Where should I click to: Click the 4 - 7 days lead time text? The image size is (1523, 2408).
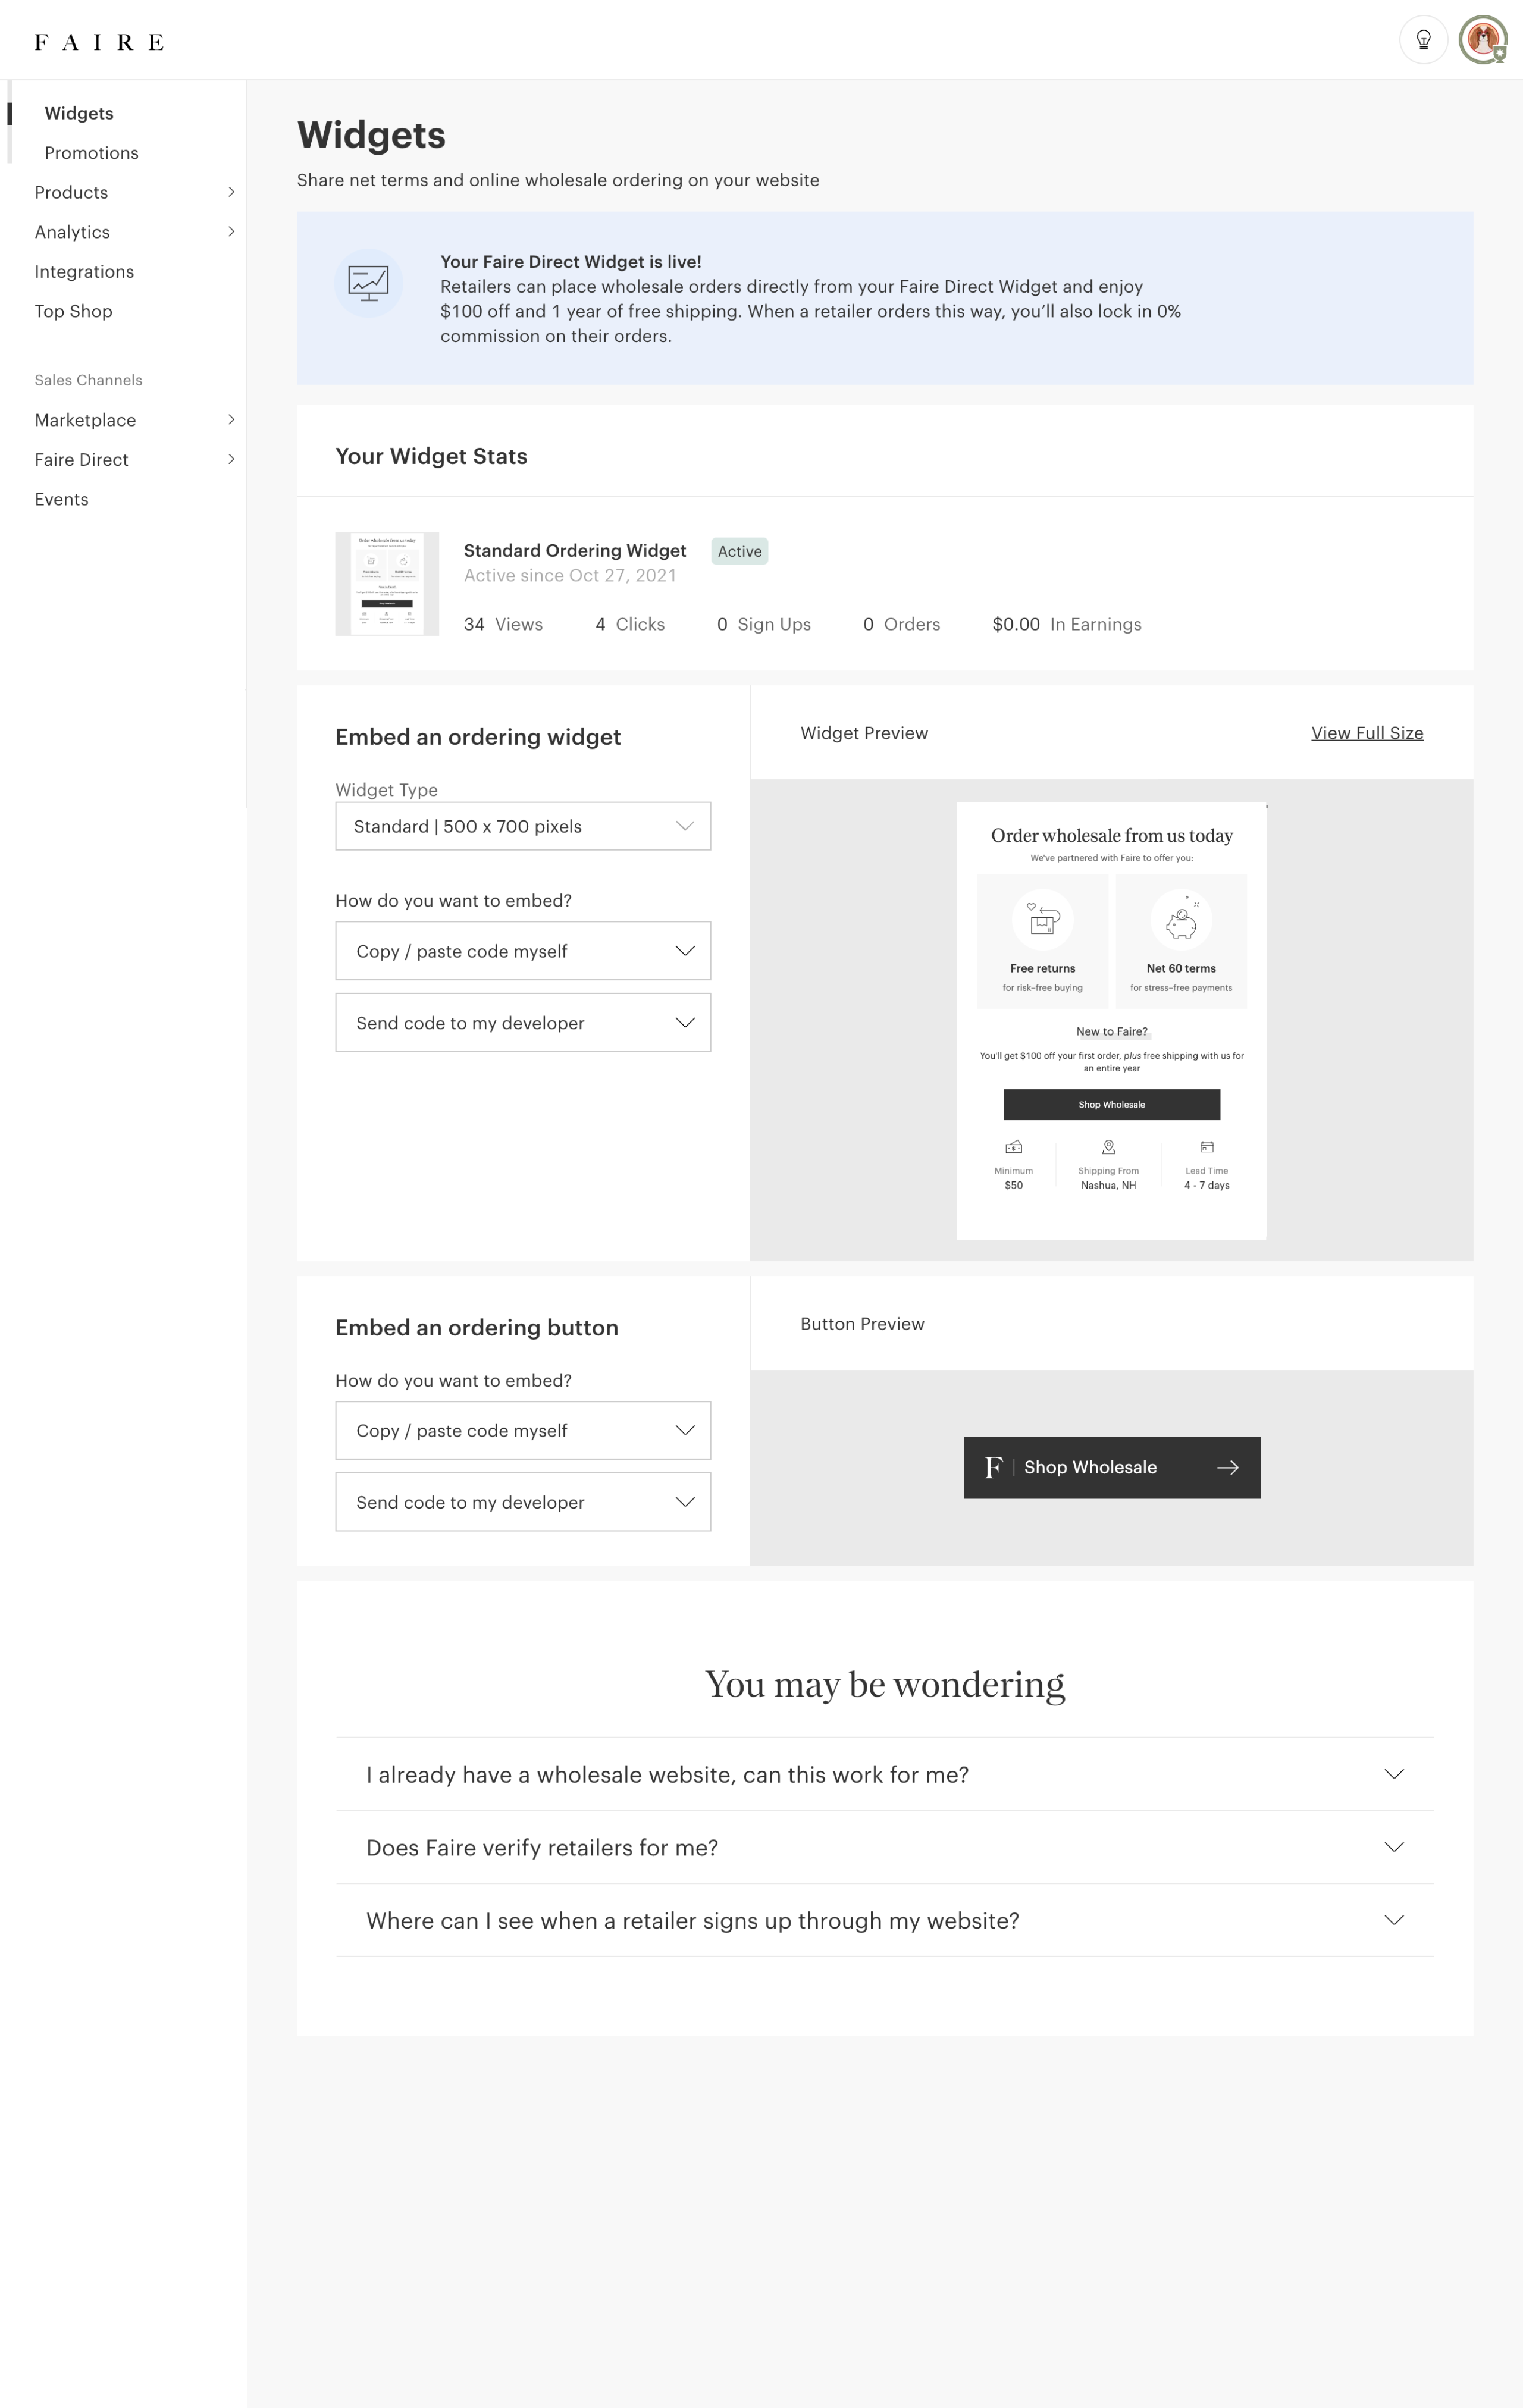click(x=1207, y=1185)
